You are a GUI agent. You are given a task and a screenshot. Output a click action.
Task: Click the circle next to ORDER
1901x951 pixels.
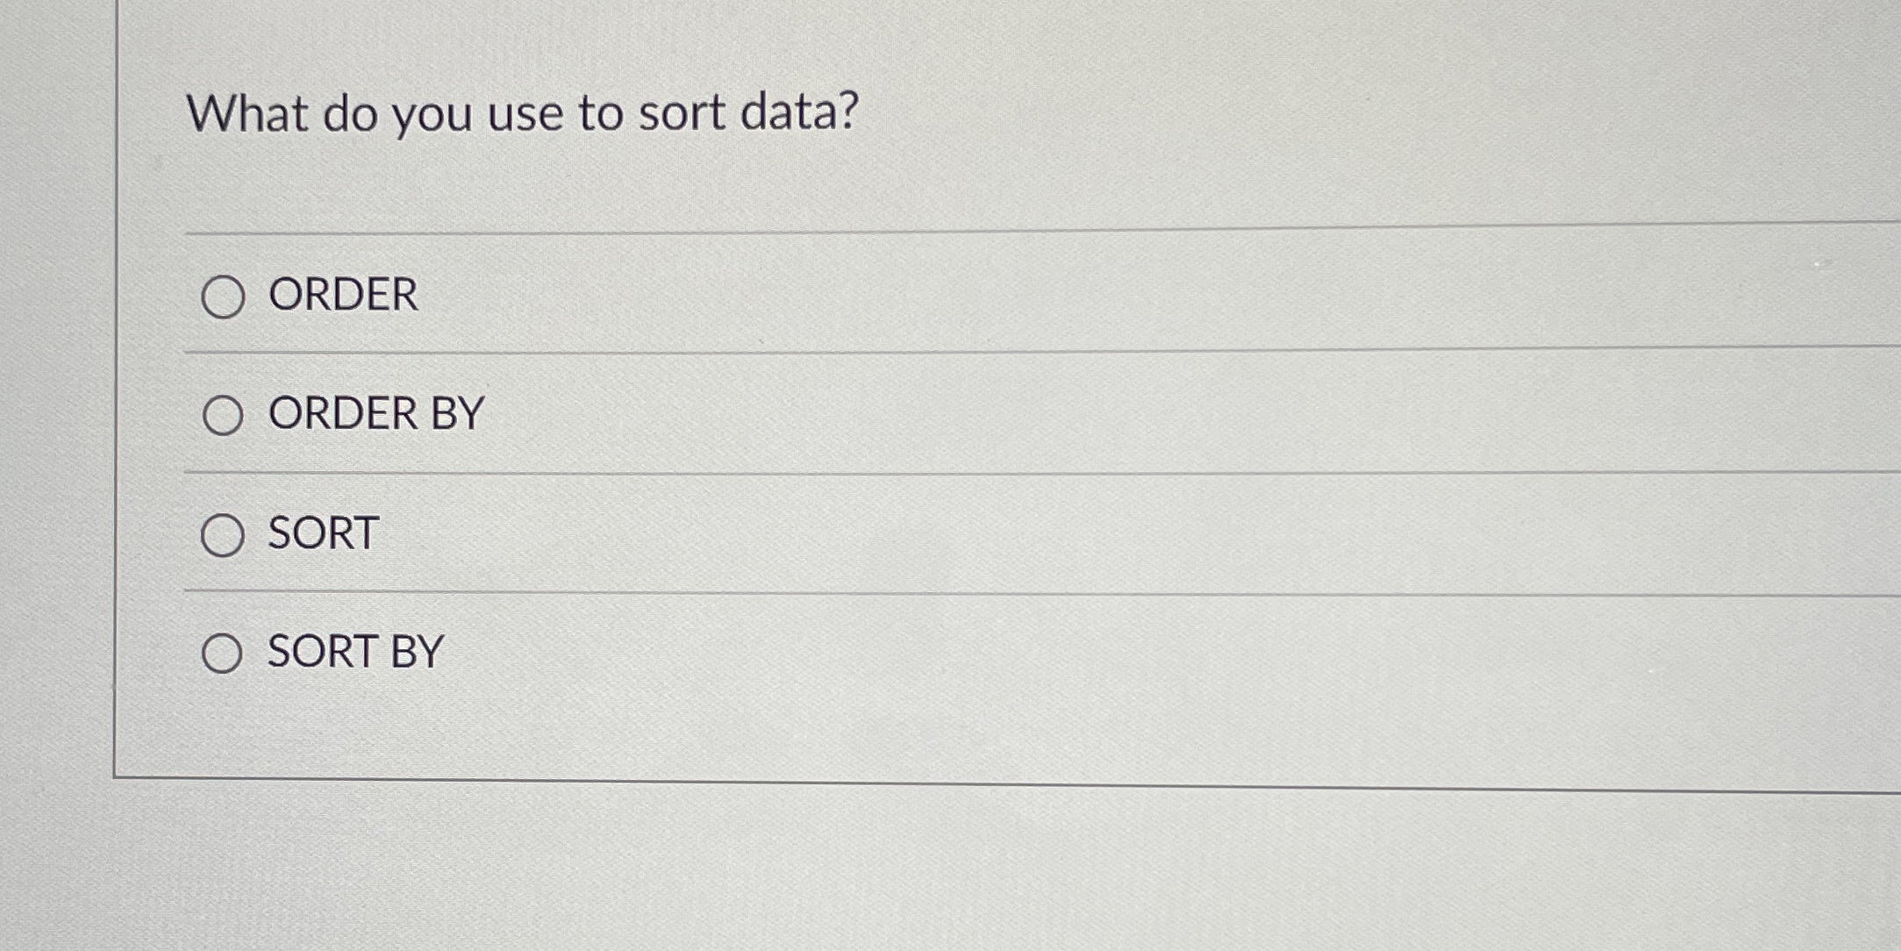(223, 298)
